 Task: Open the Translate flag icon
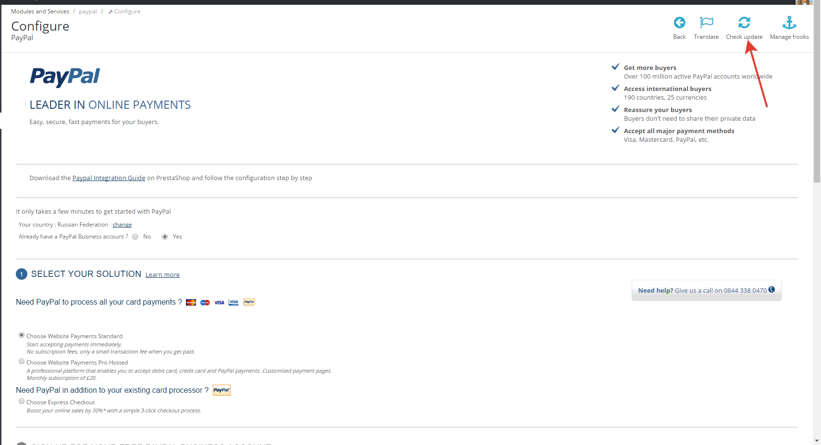(x=706, y=23)
